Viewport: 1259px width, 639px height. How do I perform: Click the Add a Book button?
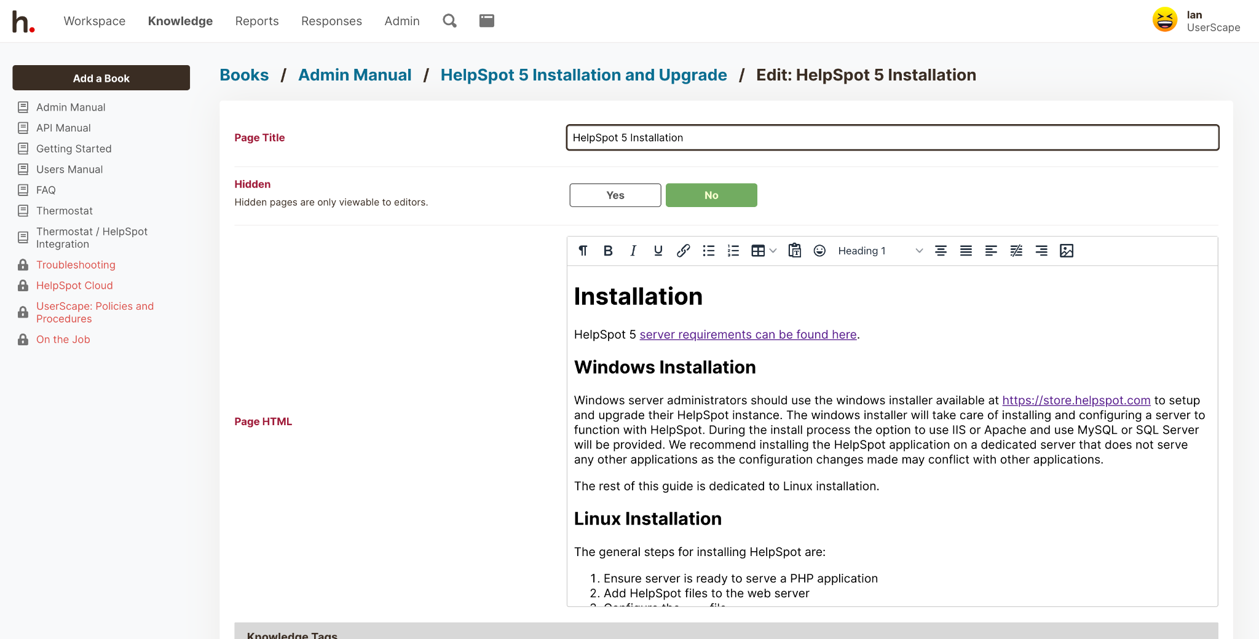click(x=101, y=78)
